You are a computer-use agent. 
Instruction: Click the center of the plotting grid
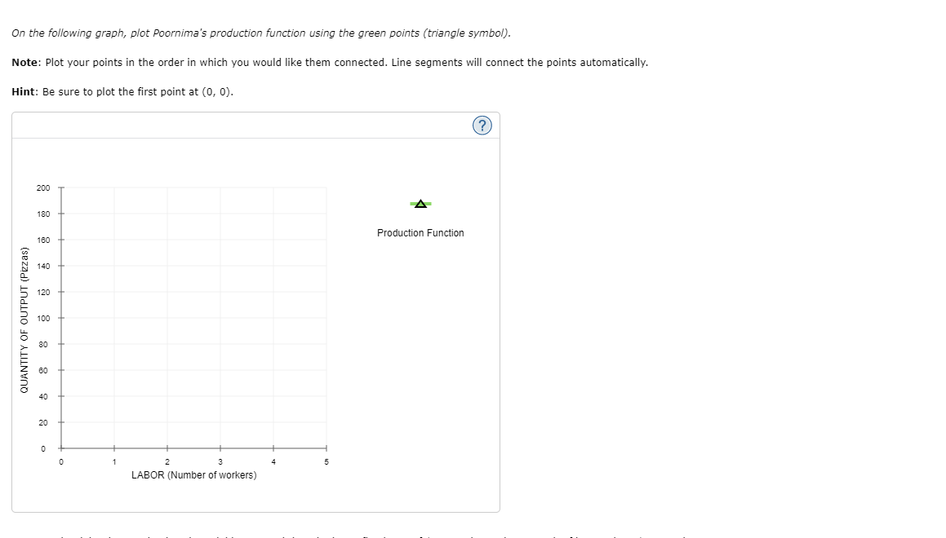tap(193, 317)
